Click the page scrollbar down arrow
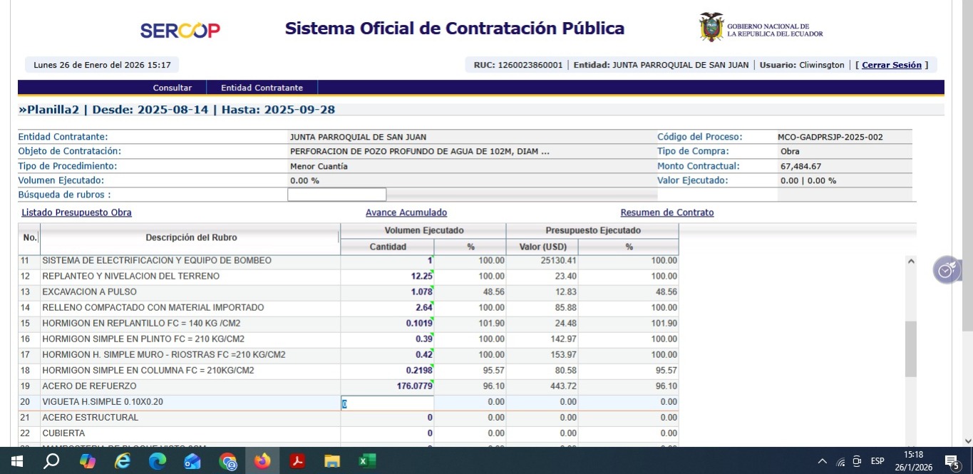This screenshot has height=474, width=973. click(967, 440)
